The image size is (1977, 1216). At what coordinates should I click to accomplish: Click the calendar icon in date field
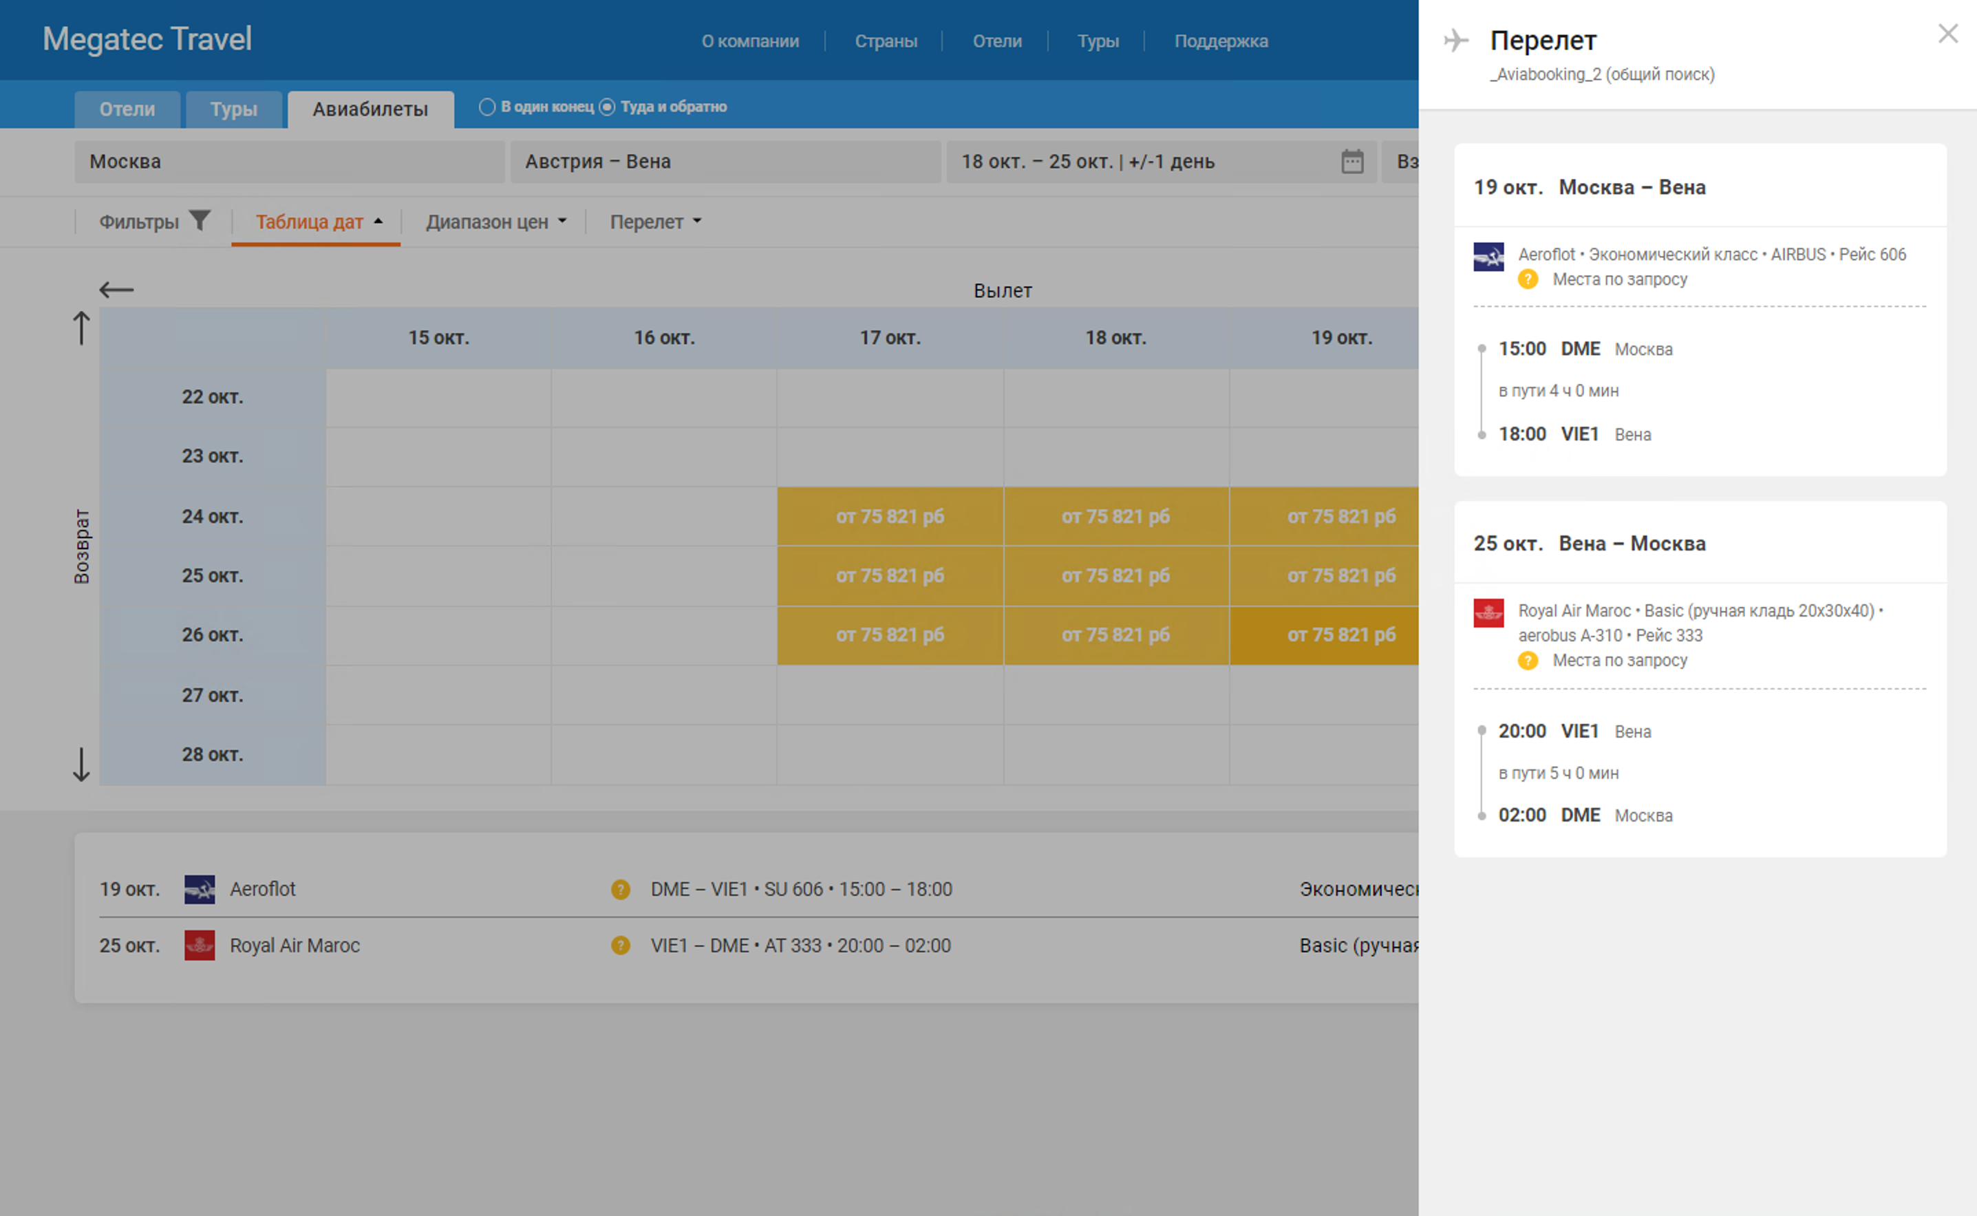tap(1351, 162)
